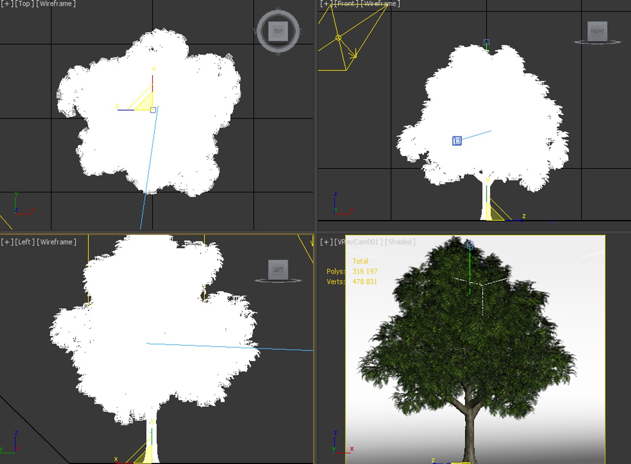The width and height of the screenshot is (631, 464).
Task: Open the [+] menu of Top viewport
Action: point(7,3)
